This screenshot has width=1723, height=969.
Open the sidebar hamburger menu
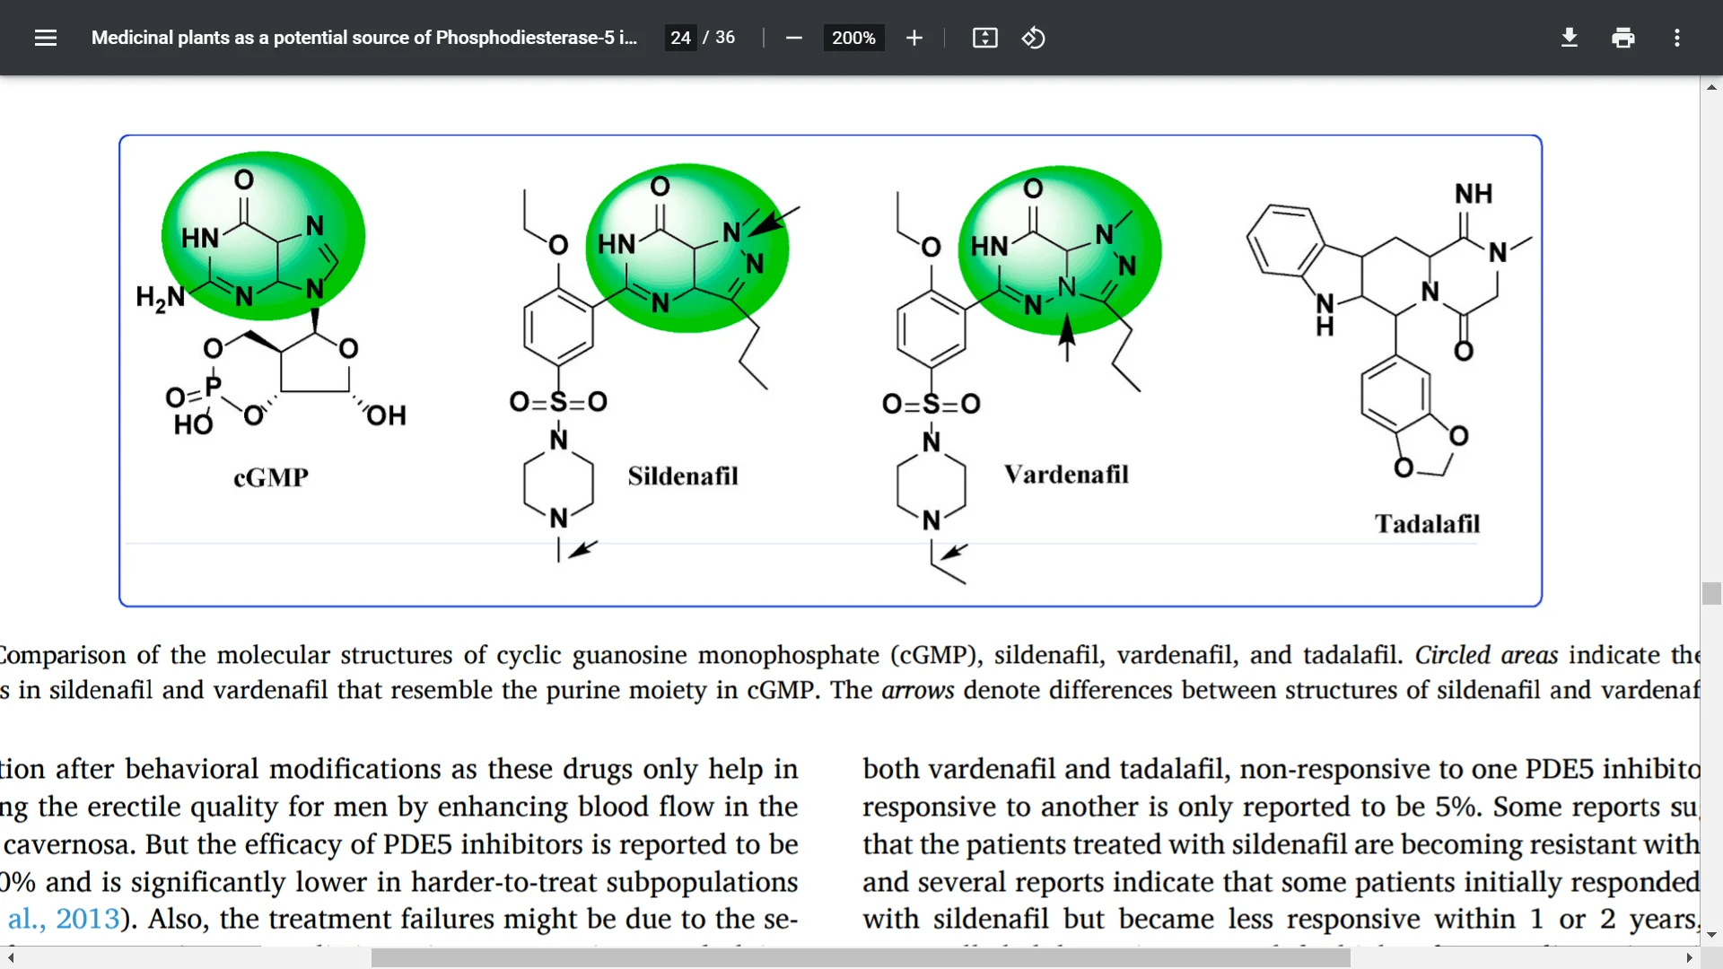coord(46,38)
